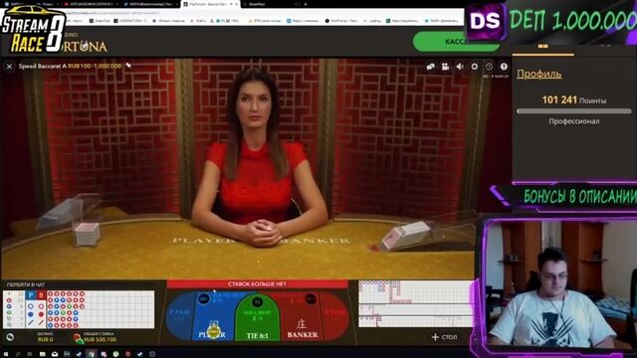Open the Windows Start menu
Viewport: 637px width, 358px height.
(6, 354)
